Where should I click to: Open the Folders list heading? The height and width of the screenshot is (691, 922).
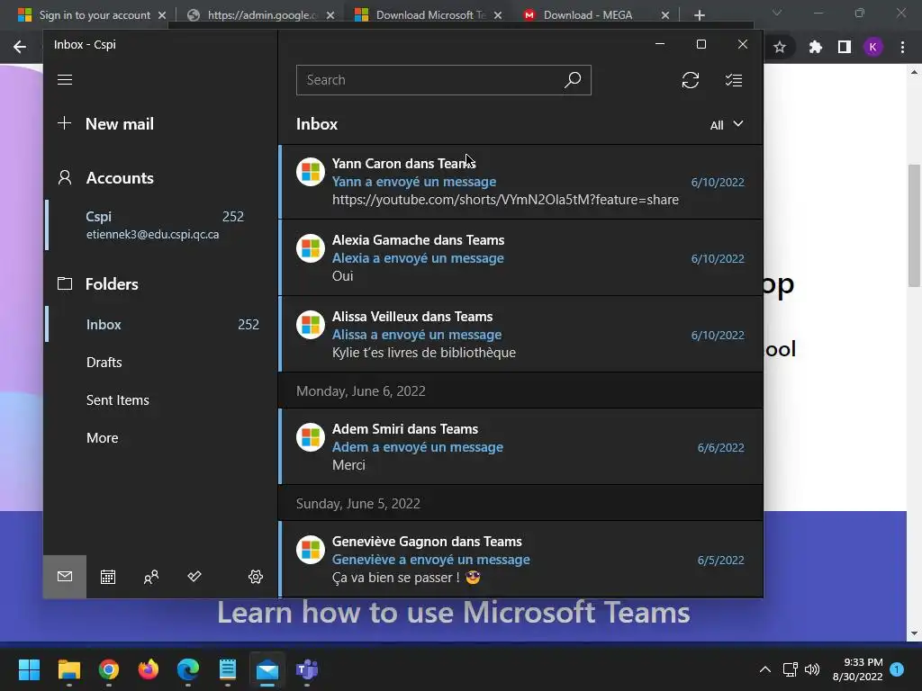tap(112, 283)
